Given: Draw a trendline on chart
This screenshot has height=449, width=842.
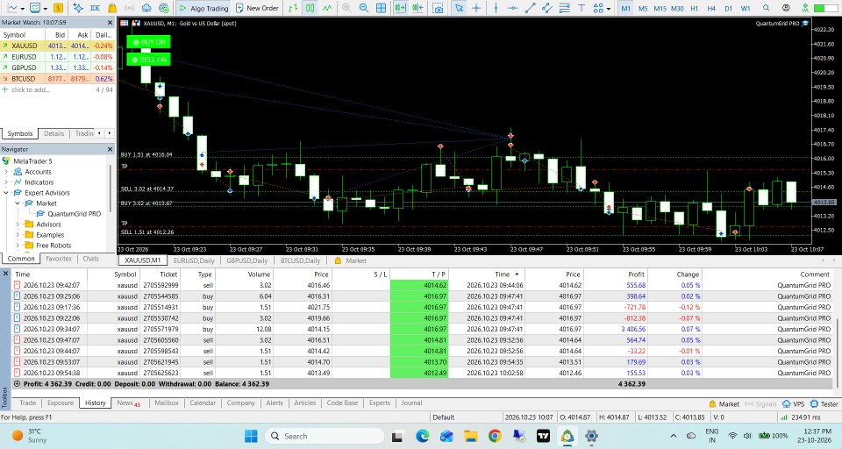Looking at the screenshot, I should click(530, 8).
